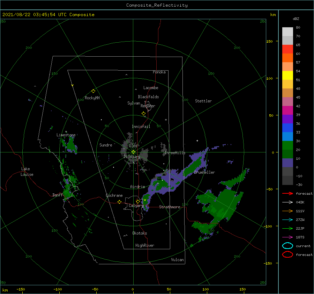Click the white 04DK arrow in legend

(287, 202)
